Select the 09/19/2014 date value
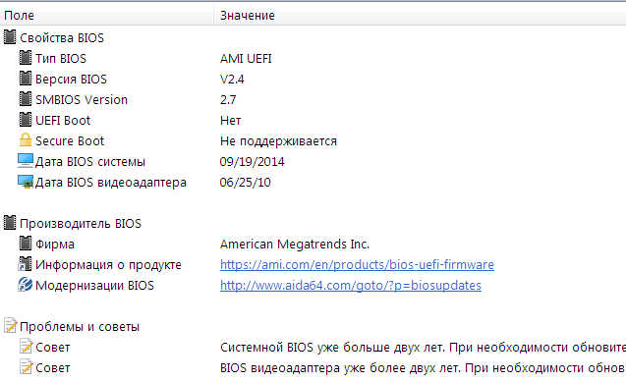Image resolution: width=626 pixels, height=382 pixels. point(252,161)
